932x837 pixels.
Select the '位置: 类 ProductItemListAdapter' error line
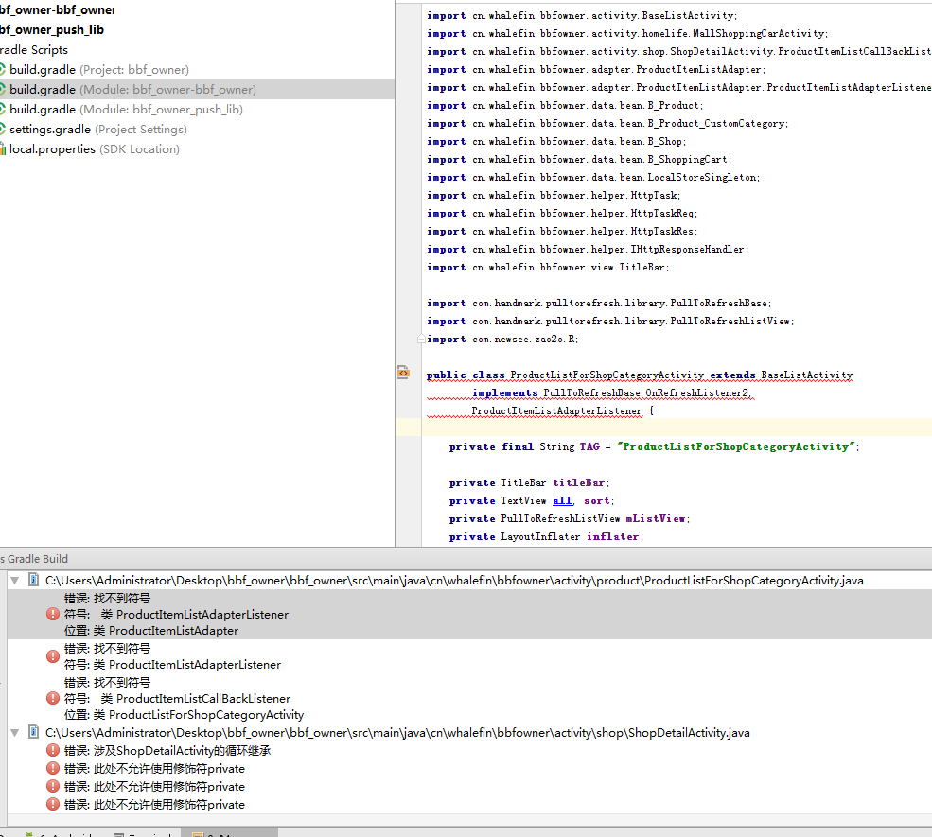pos(151,630)
